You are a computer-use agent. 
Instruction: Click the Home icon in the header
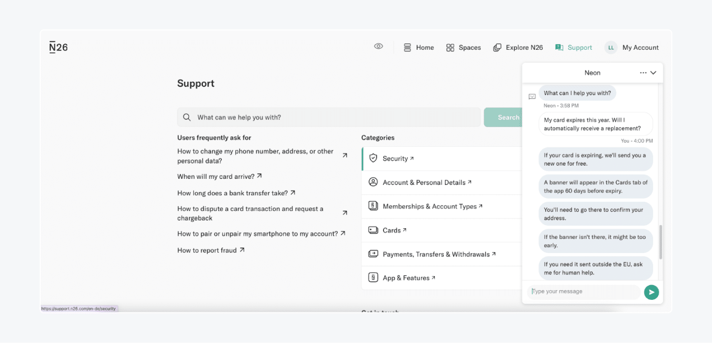[x=407, y=47]
